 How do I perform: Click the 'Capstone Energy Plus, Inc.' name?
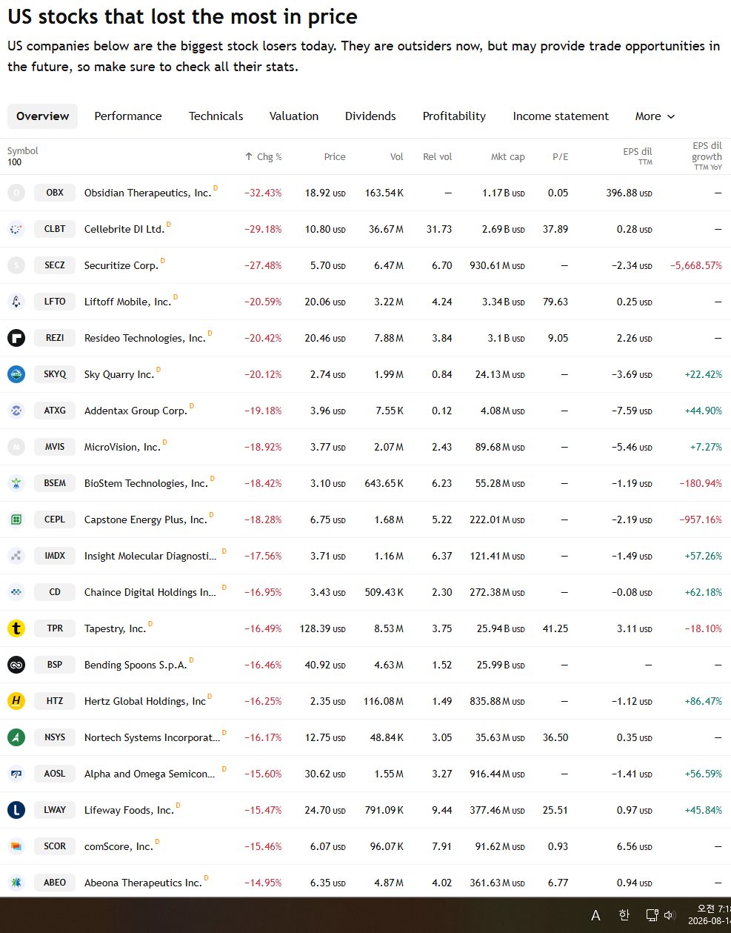[x=146, y=519]
